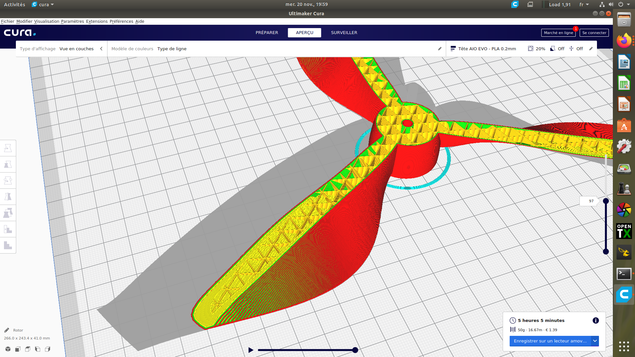635x357 pixels.
Task: Open the Type de ligne color scheme dropdown
Action: pos(172,49)
